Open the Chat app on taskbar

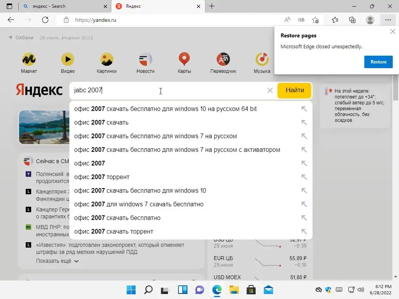point(200,290)
